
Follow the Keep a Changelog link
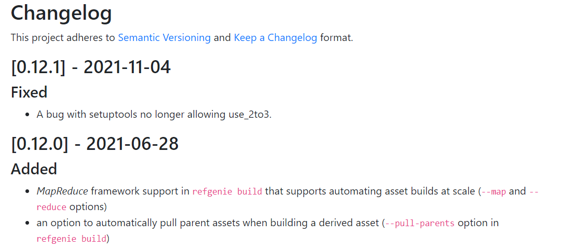click(x=275, y=38)
